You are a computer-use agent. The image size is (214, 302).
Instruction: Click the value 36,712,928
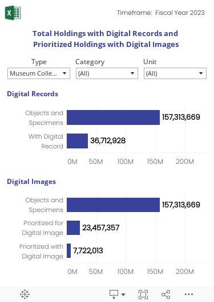coord(108,141)
